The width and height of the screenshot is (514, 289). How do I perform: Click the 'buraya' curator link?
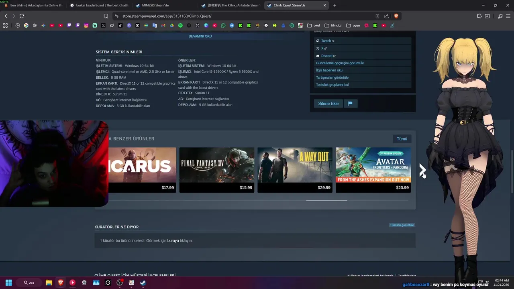tap(173, 241)
